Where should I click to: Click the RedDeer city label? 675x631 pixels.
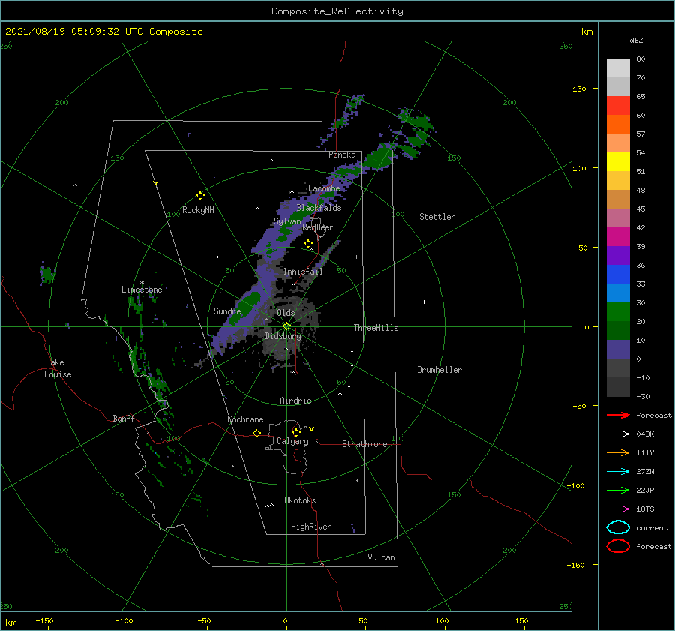coord(318,227)
